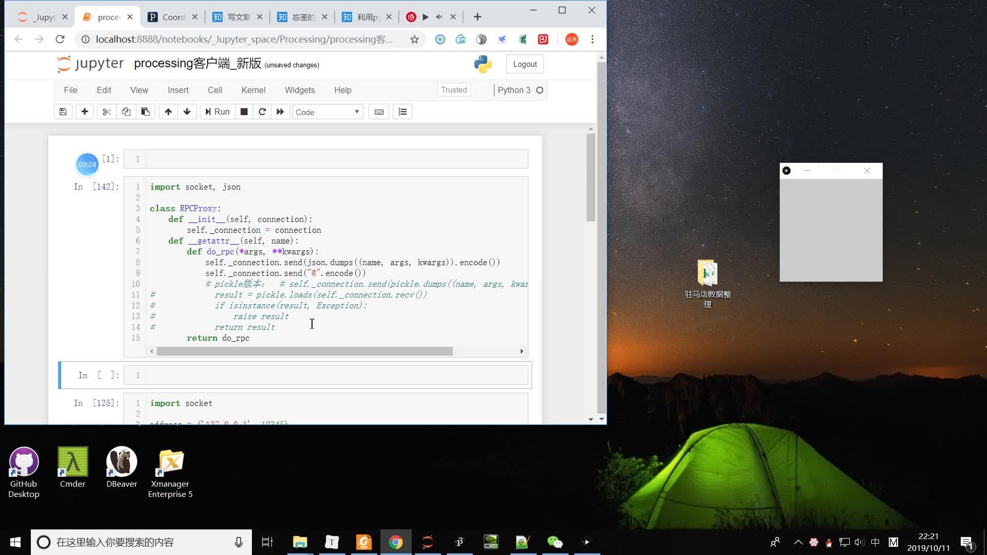987x555 pixels.
Task: Cut selected cells with the scissors icon
Action: coord(106,112)
